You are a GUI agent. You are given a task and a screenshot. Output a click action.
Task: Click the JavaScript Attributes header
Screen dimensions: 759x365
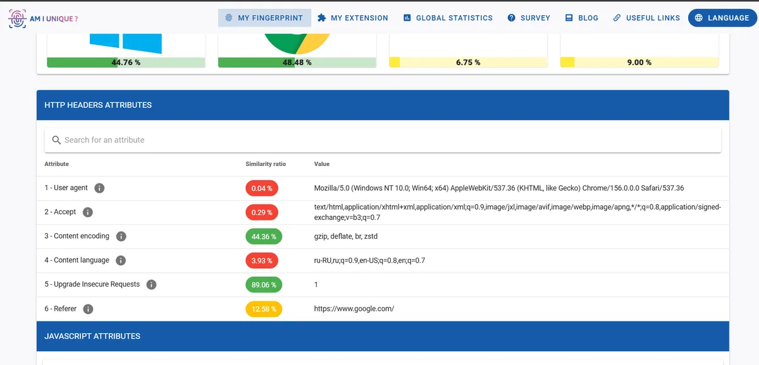coord(383,336)
